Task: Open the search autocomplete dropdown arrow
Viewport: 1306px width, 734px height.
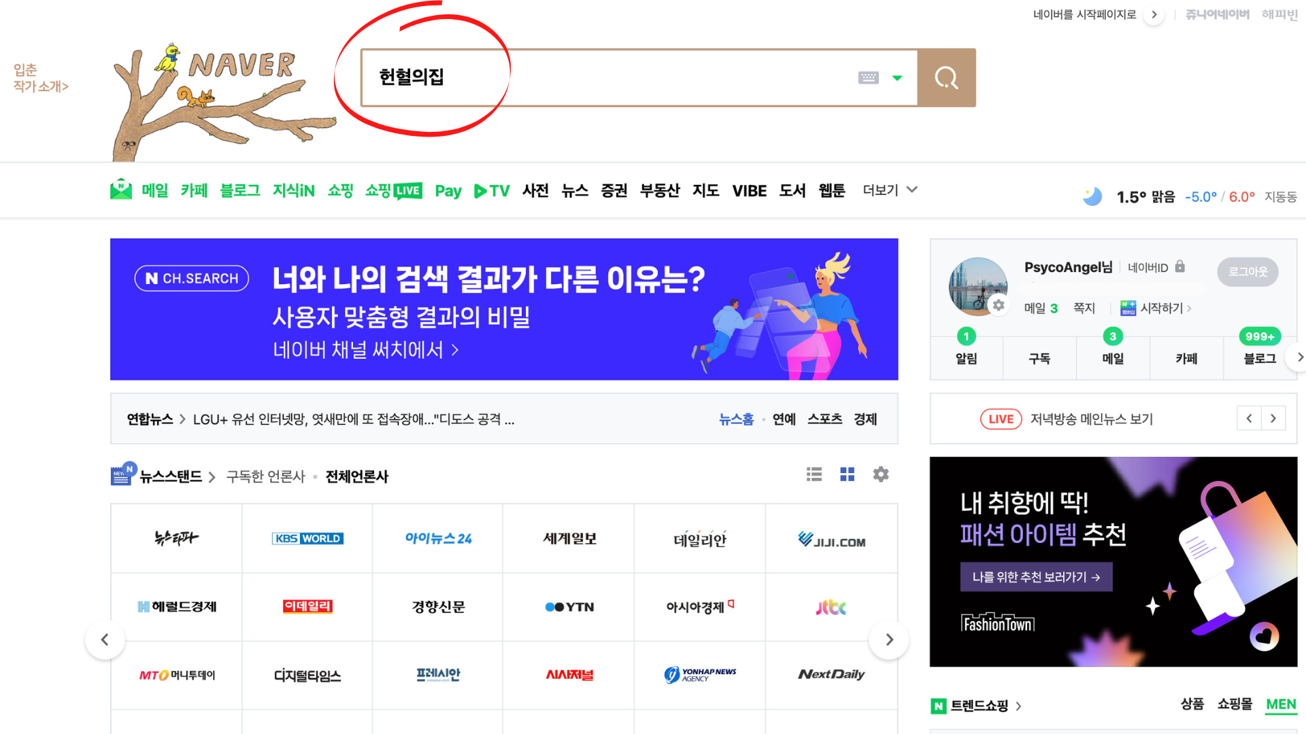Action: pos(897,77)
